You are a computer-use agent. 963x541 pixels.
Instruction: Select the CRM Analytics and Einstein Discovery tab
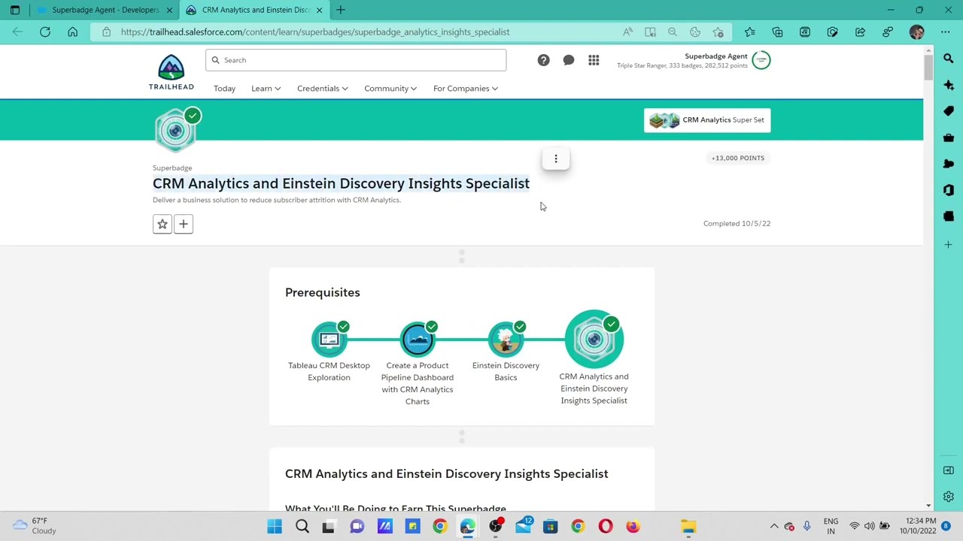click(x=255, y=10)
